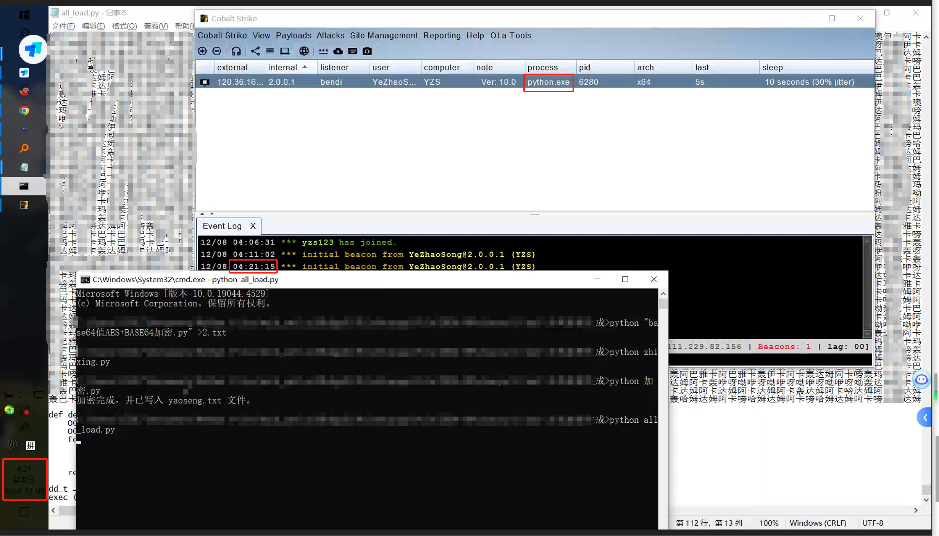Open Notepad 格式(O) menu

click(x=124, y=26)
